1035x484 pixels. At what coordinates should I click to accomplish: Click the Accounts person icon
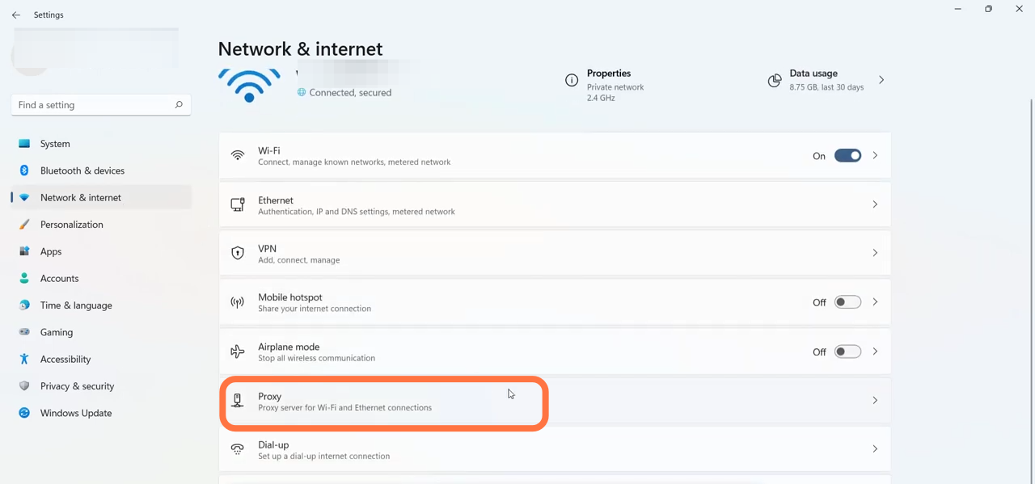coord(24,278)
